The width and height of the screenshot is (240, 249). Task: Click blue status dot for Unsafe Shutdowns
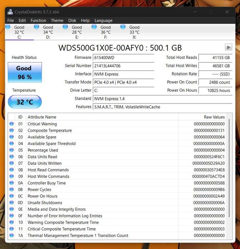tap(11, 202)
